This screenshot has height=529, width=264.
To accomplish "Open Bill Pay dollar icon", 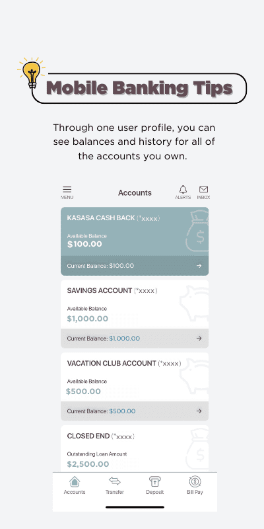I will click(x=195, y=482).
